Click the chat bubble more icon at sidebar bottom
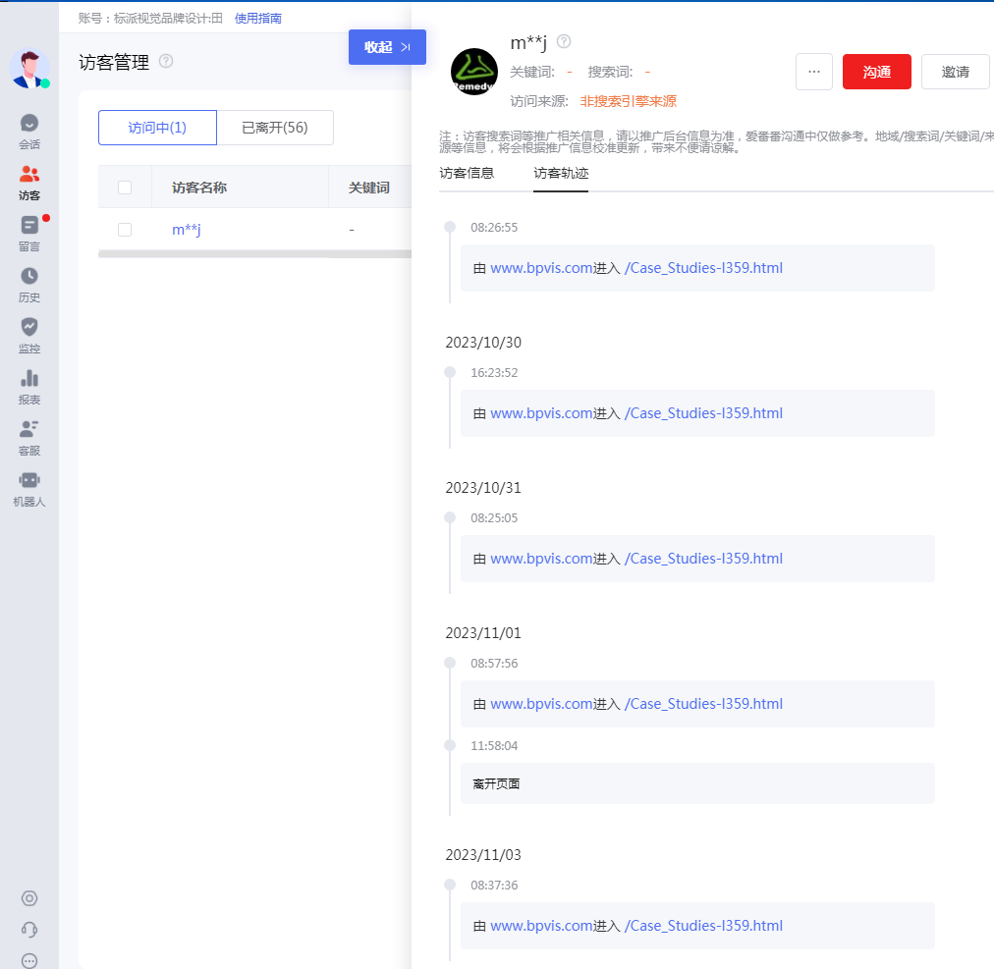This screenshot has width=994, height=969. pos(29,961)
